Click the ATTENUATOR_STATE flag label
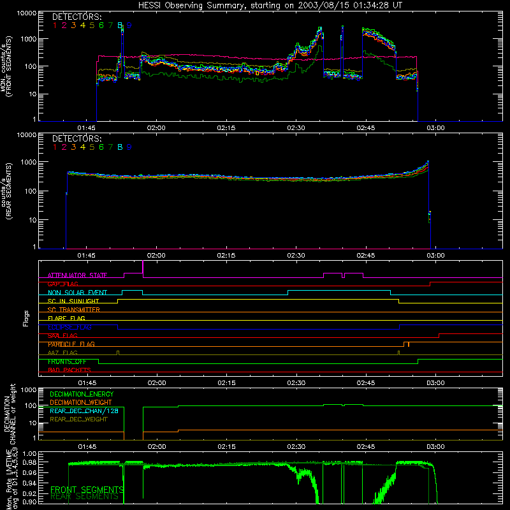The image size is (510, 510). point(77,275)
